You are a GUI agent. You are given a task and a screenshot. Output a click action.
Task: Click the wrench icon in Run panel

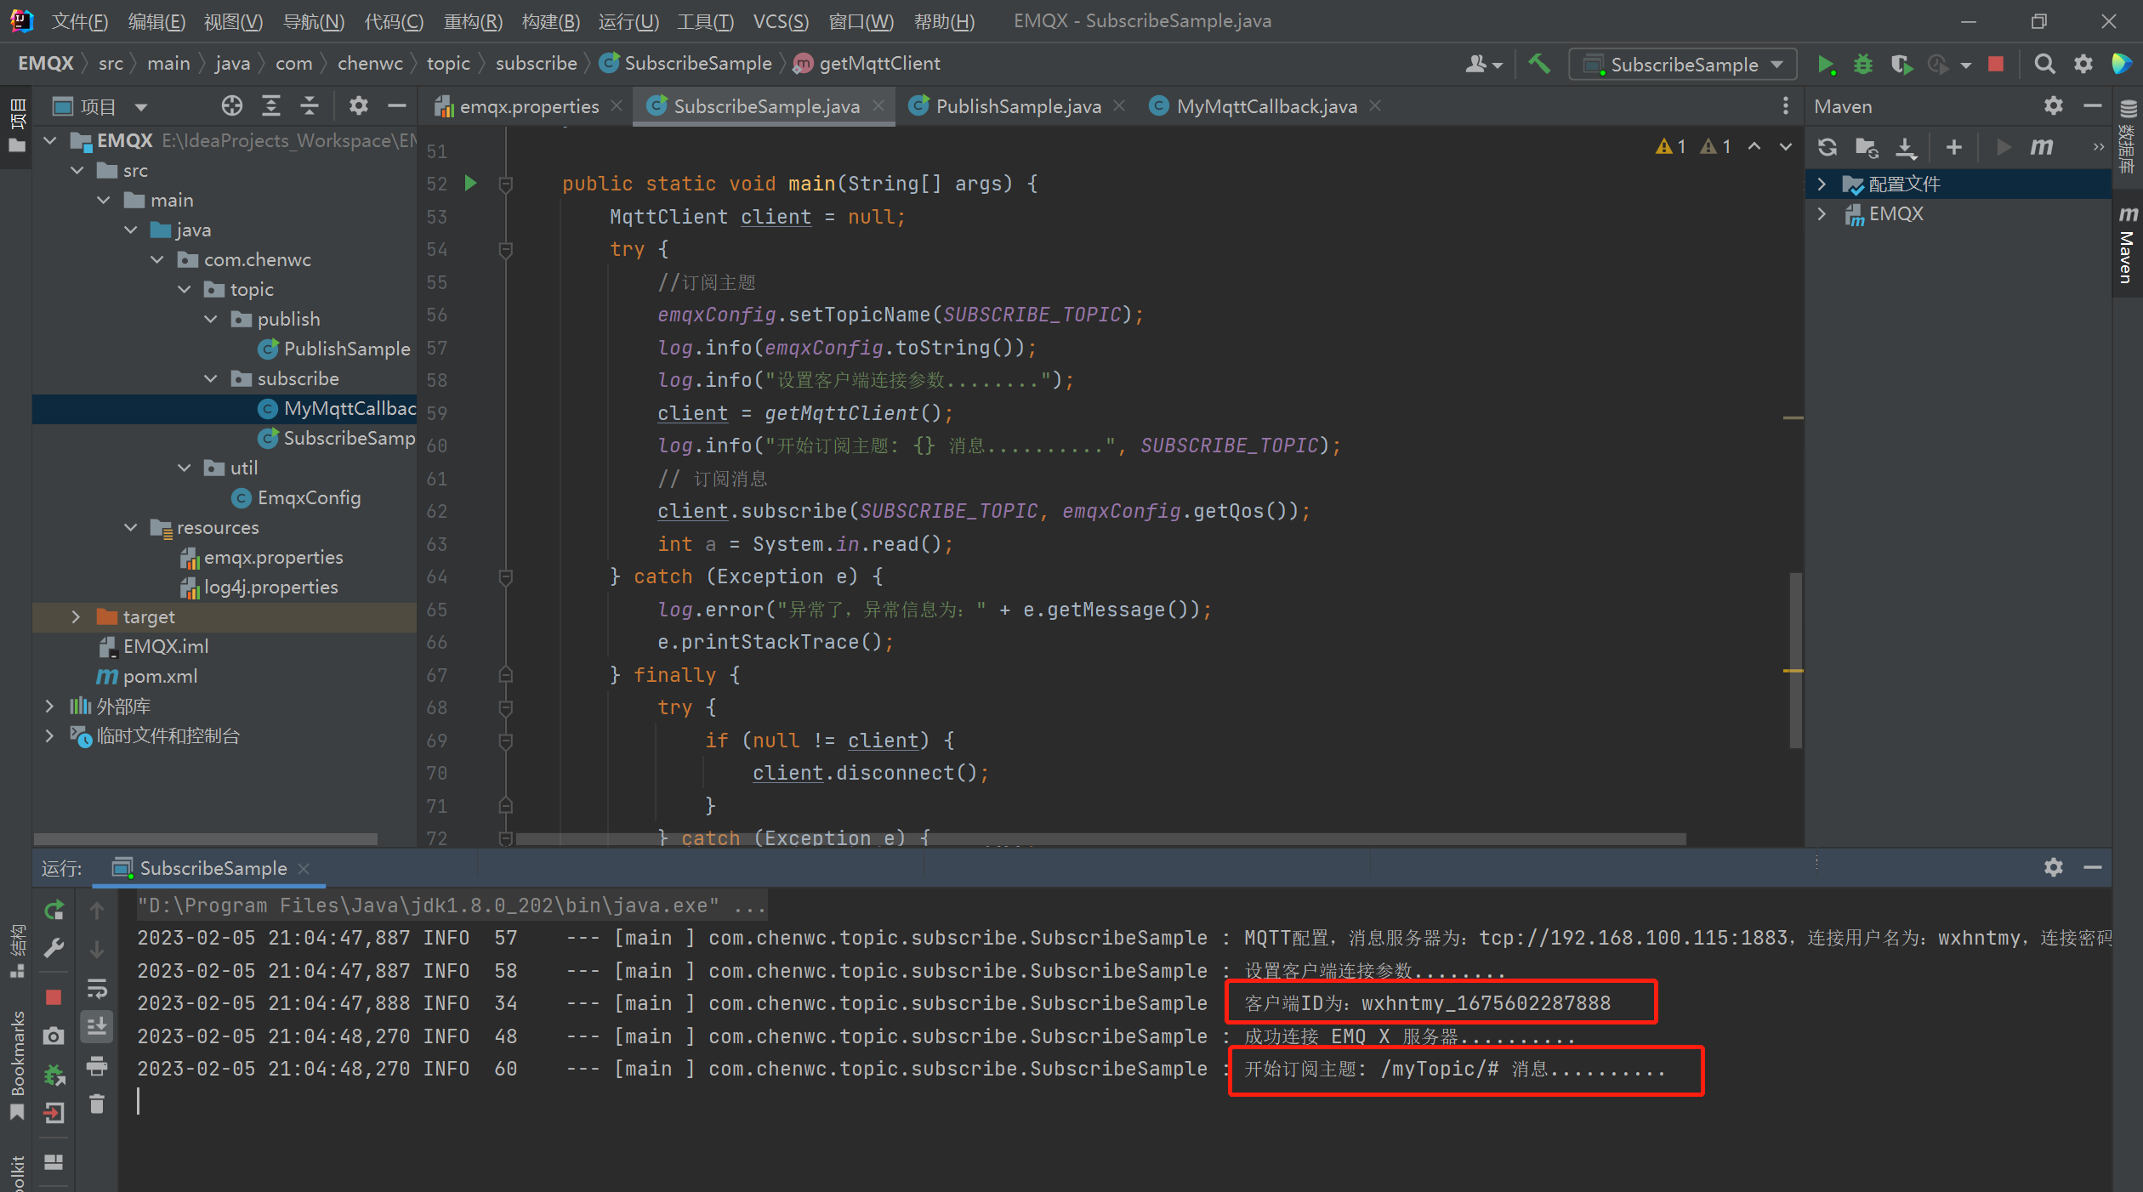tap(54, 948)
